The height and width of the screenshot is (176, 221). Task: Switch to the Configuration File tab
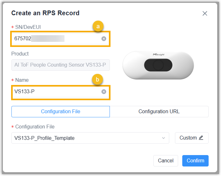pyautogui.click(x=61, y=112)
